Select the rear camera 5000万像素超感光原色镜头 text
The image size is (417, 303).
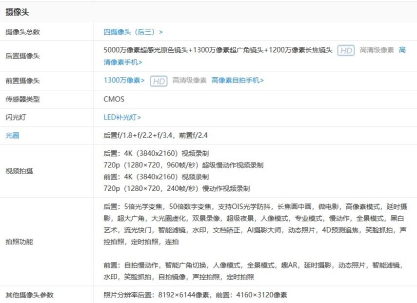(146, 50)
